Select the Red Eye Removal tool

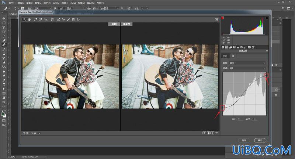pyautogui.click(x=63, y=19)
